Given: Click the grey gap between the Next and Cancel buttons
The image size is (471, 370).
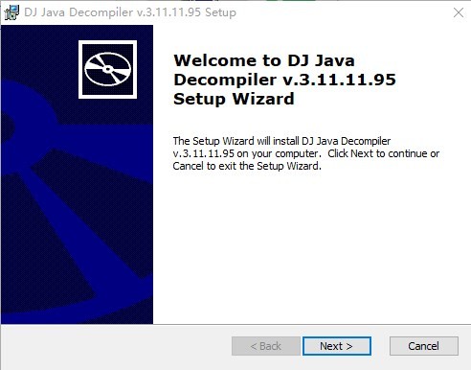Looking at the screenshot, I should click(x=380, y=346).
